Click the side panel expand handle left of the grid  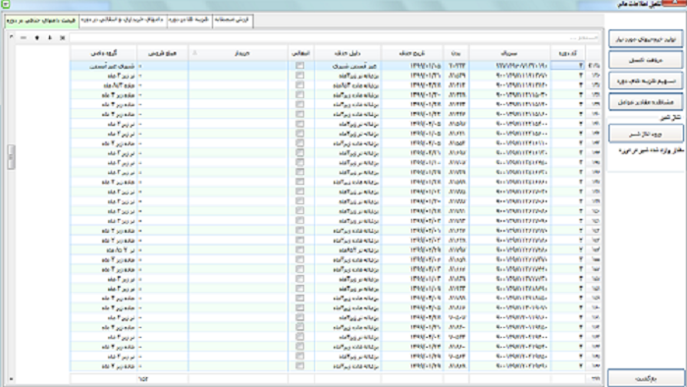[x=11, y=157]
